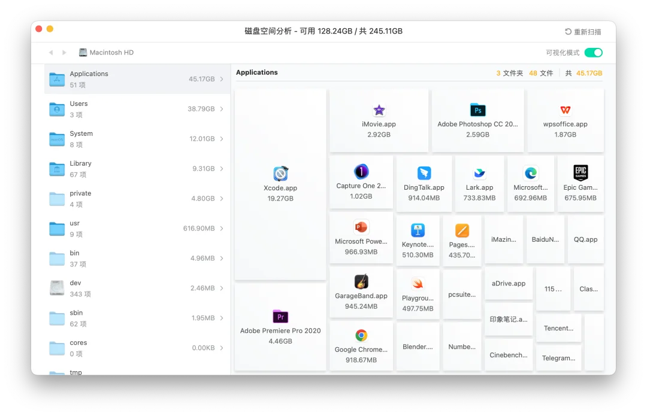Open the Clas... app tile
Screen dimensions: 647x416
tap(588, 289)
